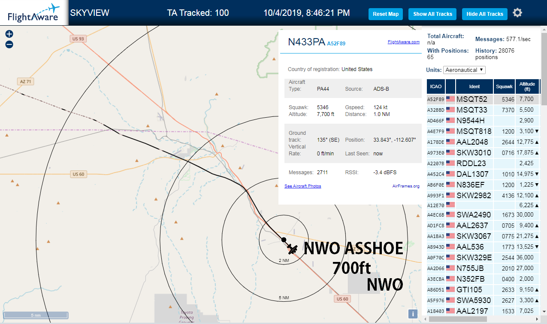Zoom in map with plus button
The height and width of the screenshot is (324, 547).
9,34
